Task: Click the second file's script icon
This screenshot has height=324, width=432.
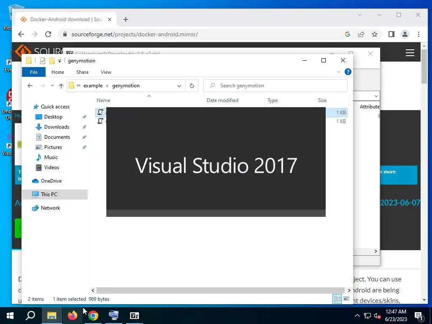Action: [100, 121]
